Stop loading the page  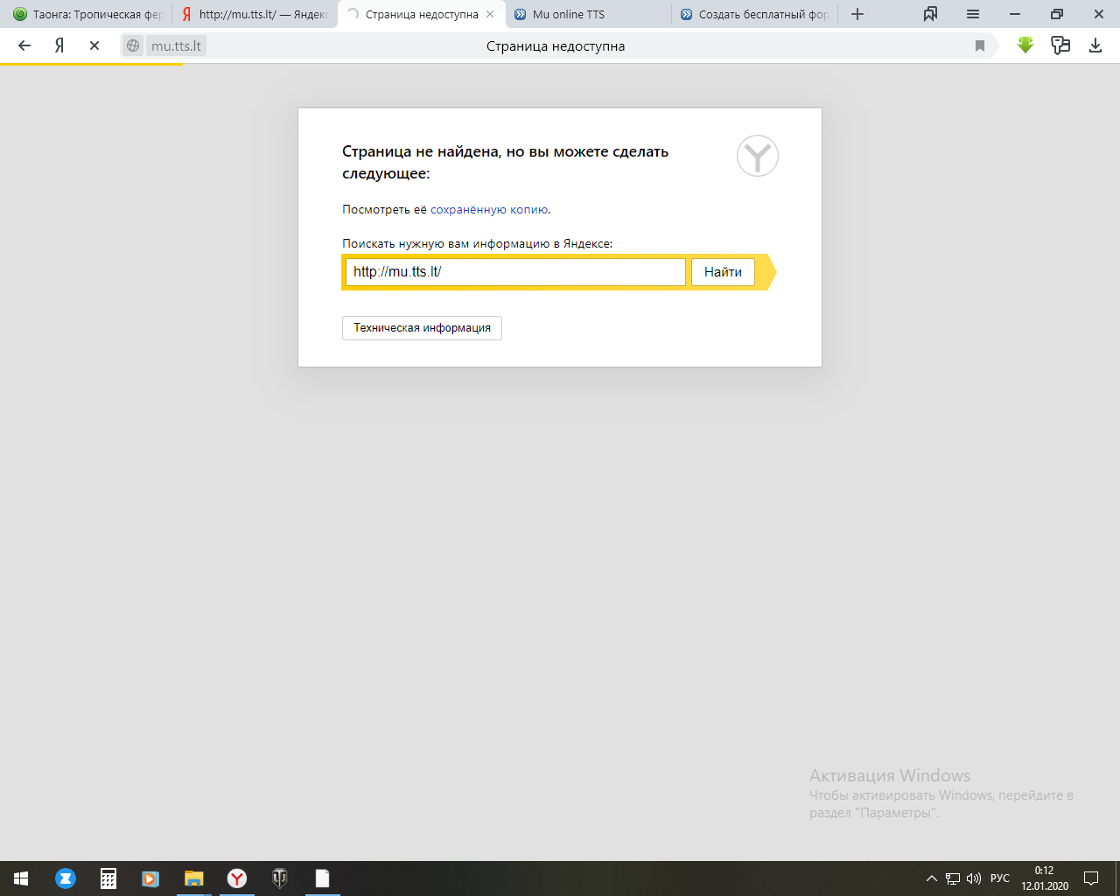(x=94, y=45)
